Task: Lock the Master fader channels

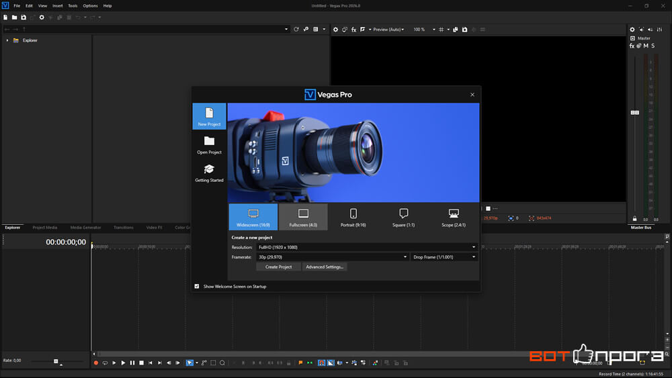Action: coord(635,219)
